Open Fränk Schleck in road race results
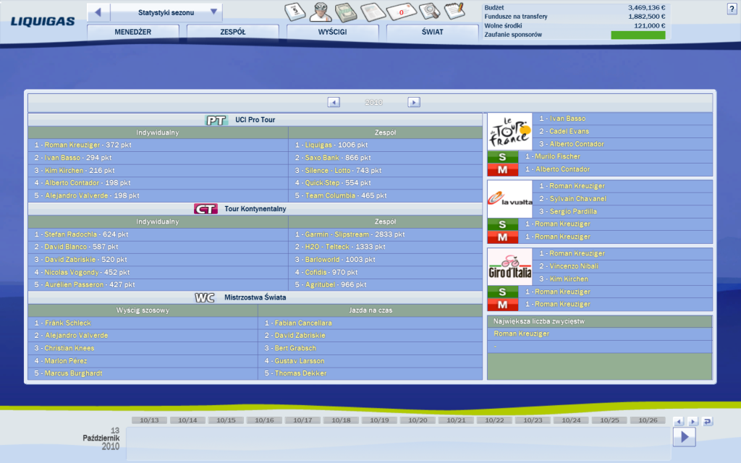The width and height of the screenshot is (741, 463). 67,323
